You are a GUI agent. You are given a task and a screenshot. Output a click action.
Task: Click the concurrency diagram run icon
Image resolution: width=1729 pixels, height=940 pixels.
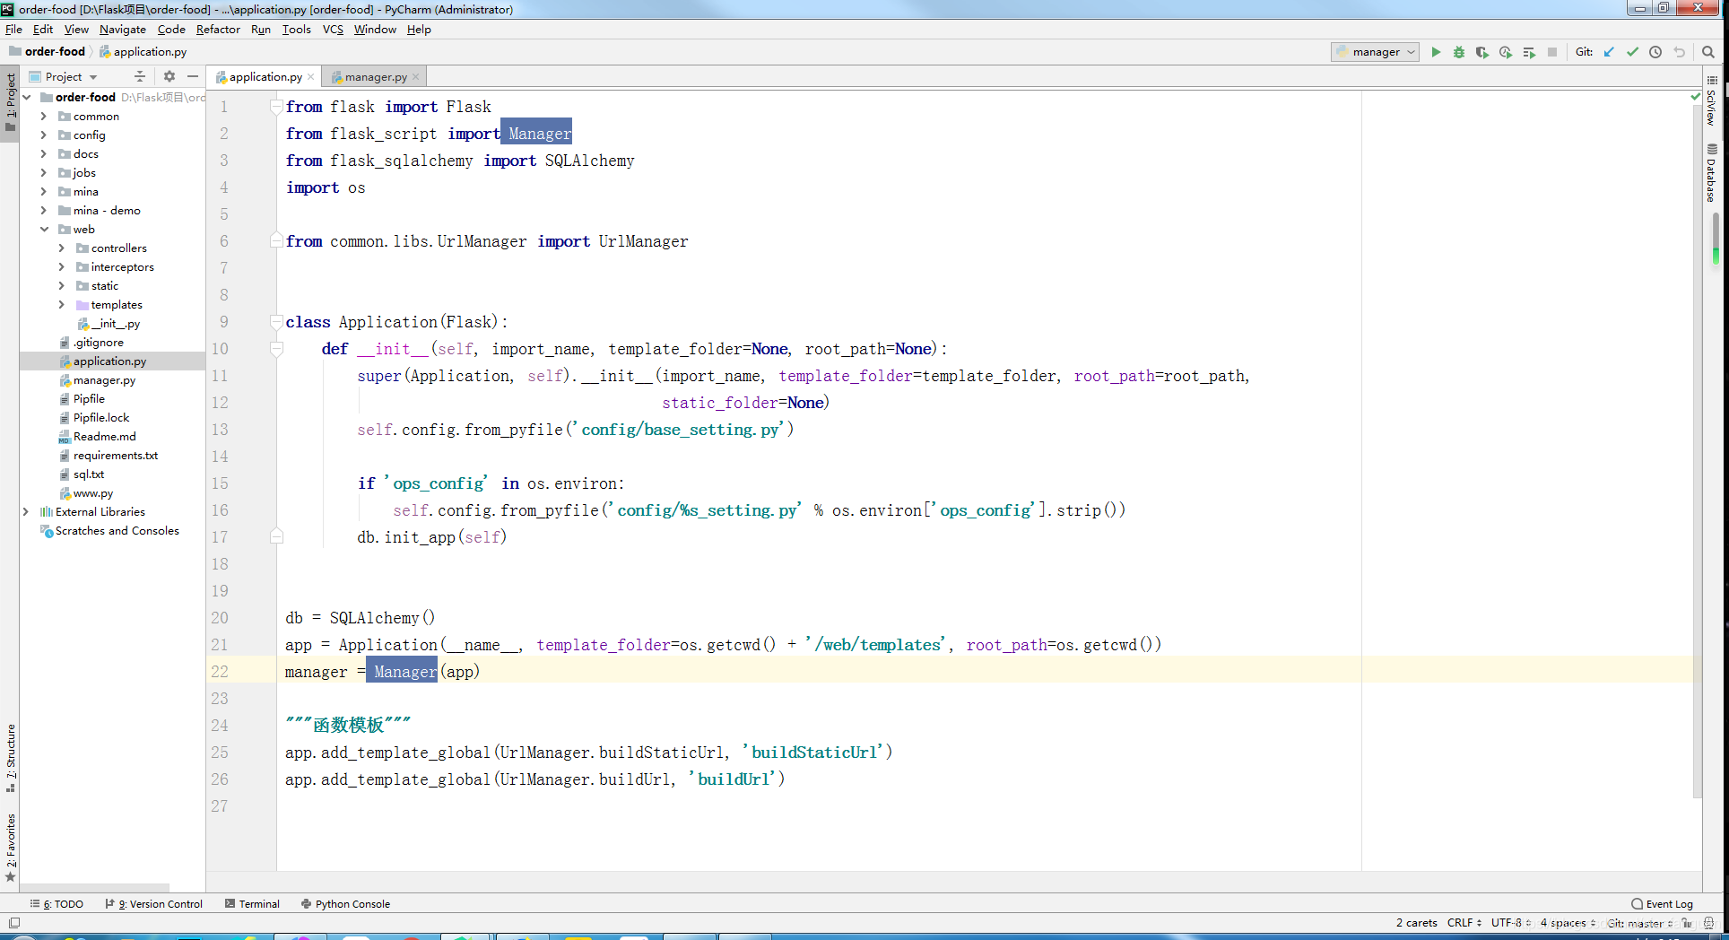pos(1529,52)
